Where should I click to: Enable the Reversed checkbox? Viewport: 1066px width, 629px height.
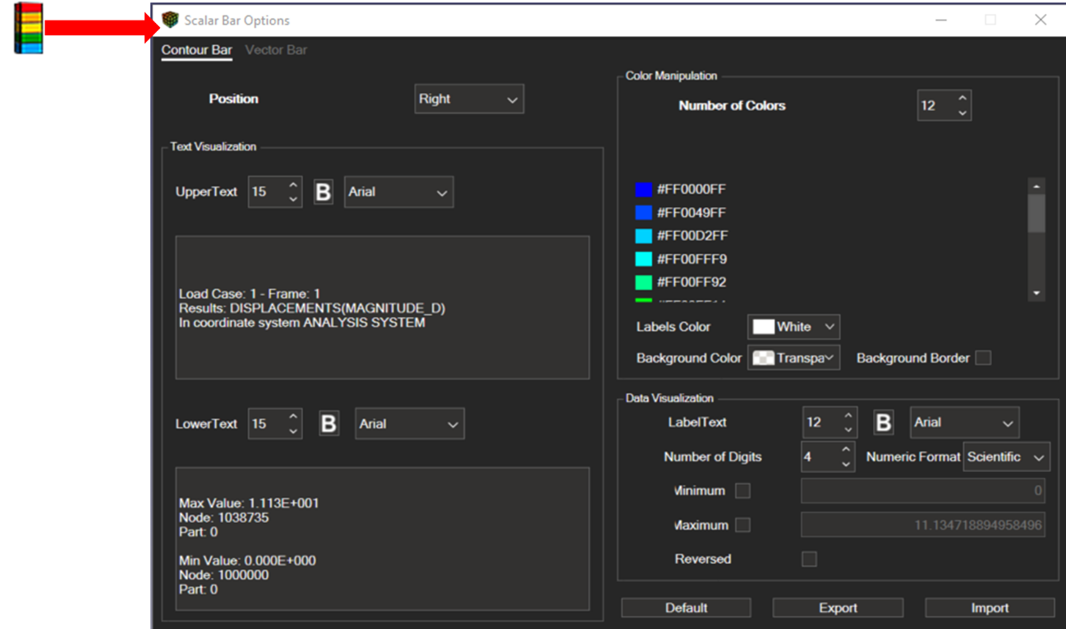coord(809,559)
